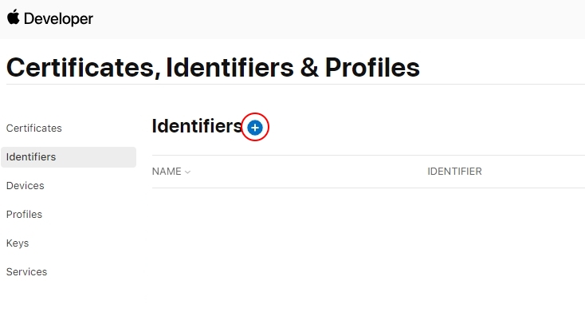Click the Apple logo icon
Image resolution: width=585 pixels, height=332 pixels.
point(13,18)
